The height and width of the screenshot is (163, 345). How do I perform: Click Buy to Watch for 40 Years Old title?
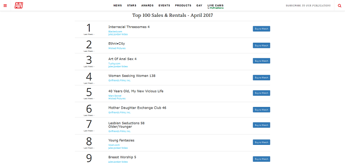click(261, 93)
